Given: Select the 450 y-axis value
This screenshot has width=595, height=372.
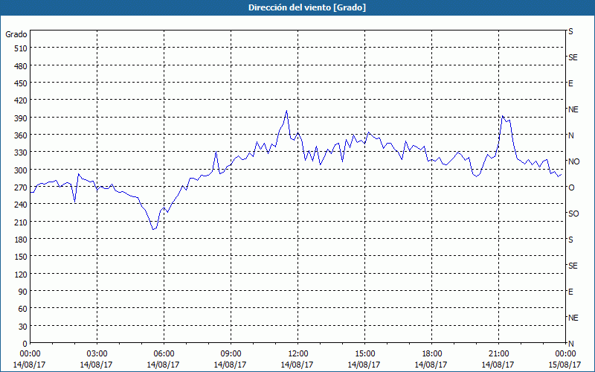Looking at the screenshot, I should coord(22,83).
